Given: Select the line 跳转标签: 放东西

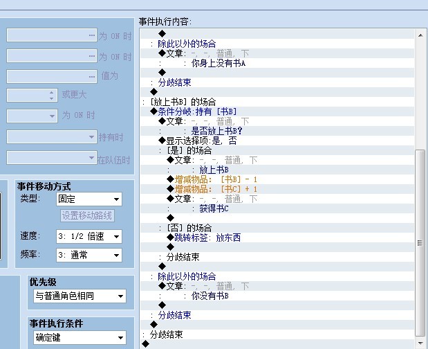Looking at the screenshot, I should [277, 238].
